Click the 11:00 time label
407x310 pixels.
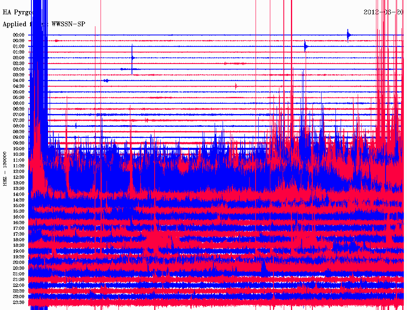tap(19, 160)
